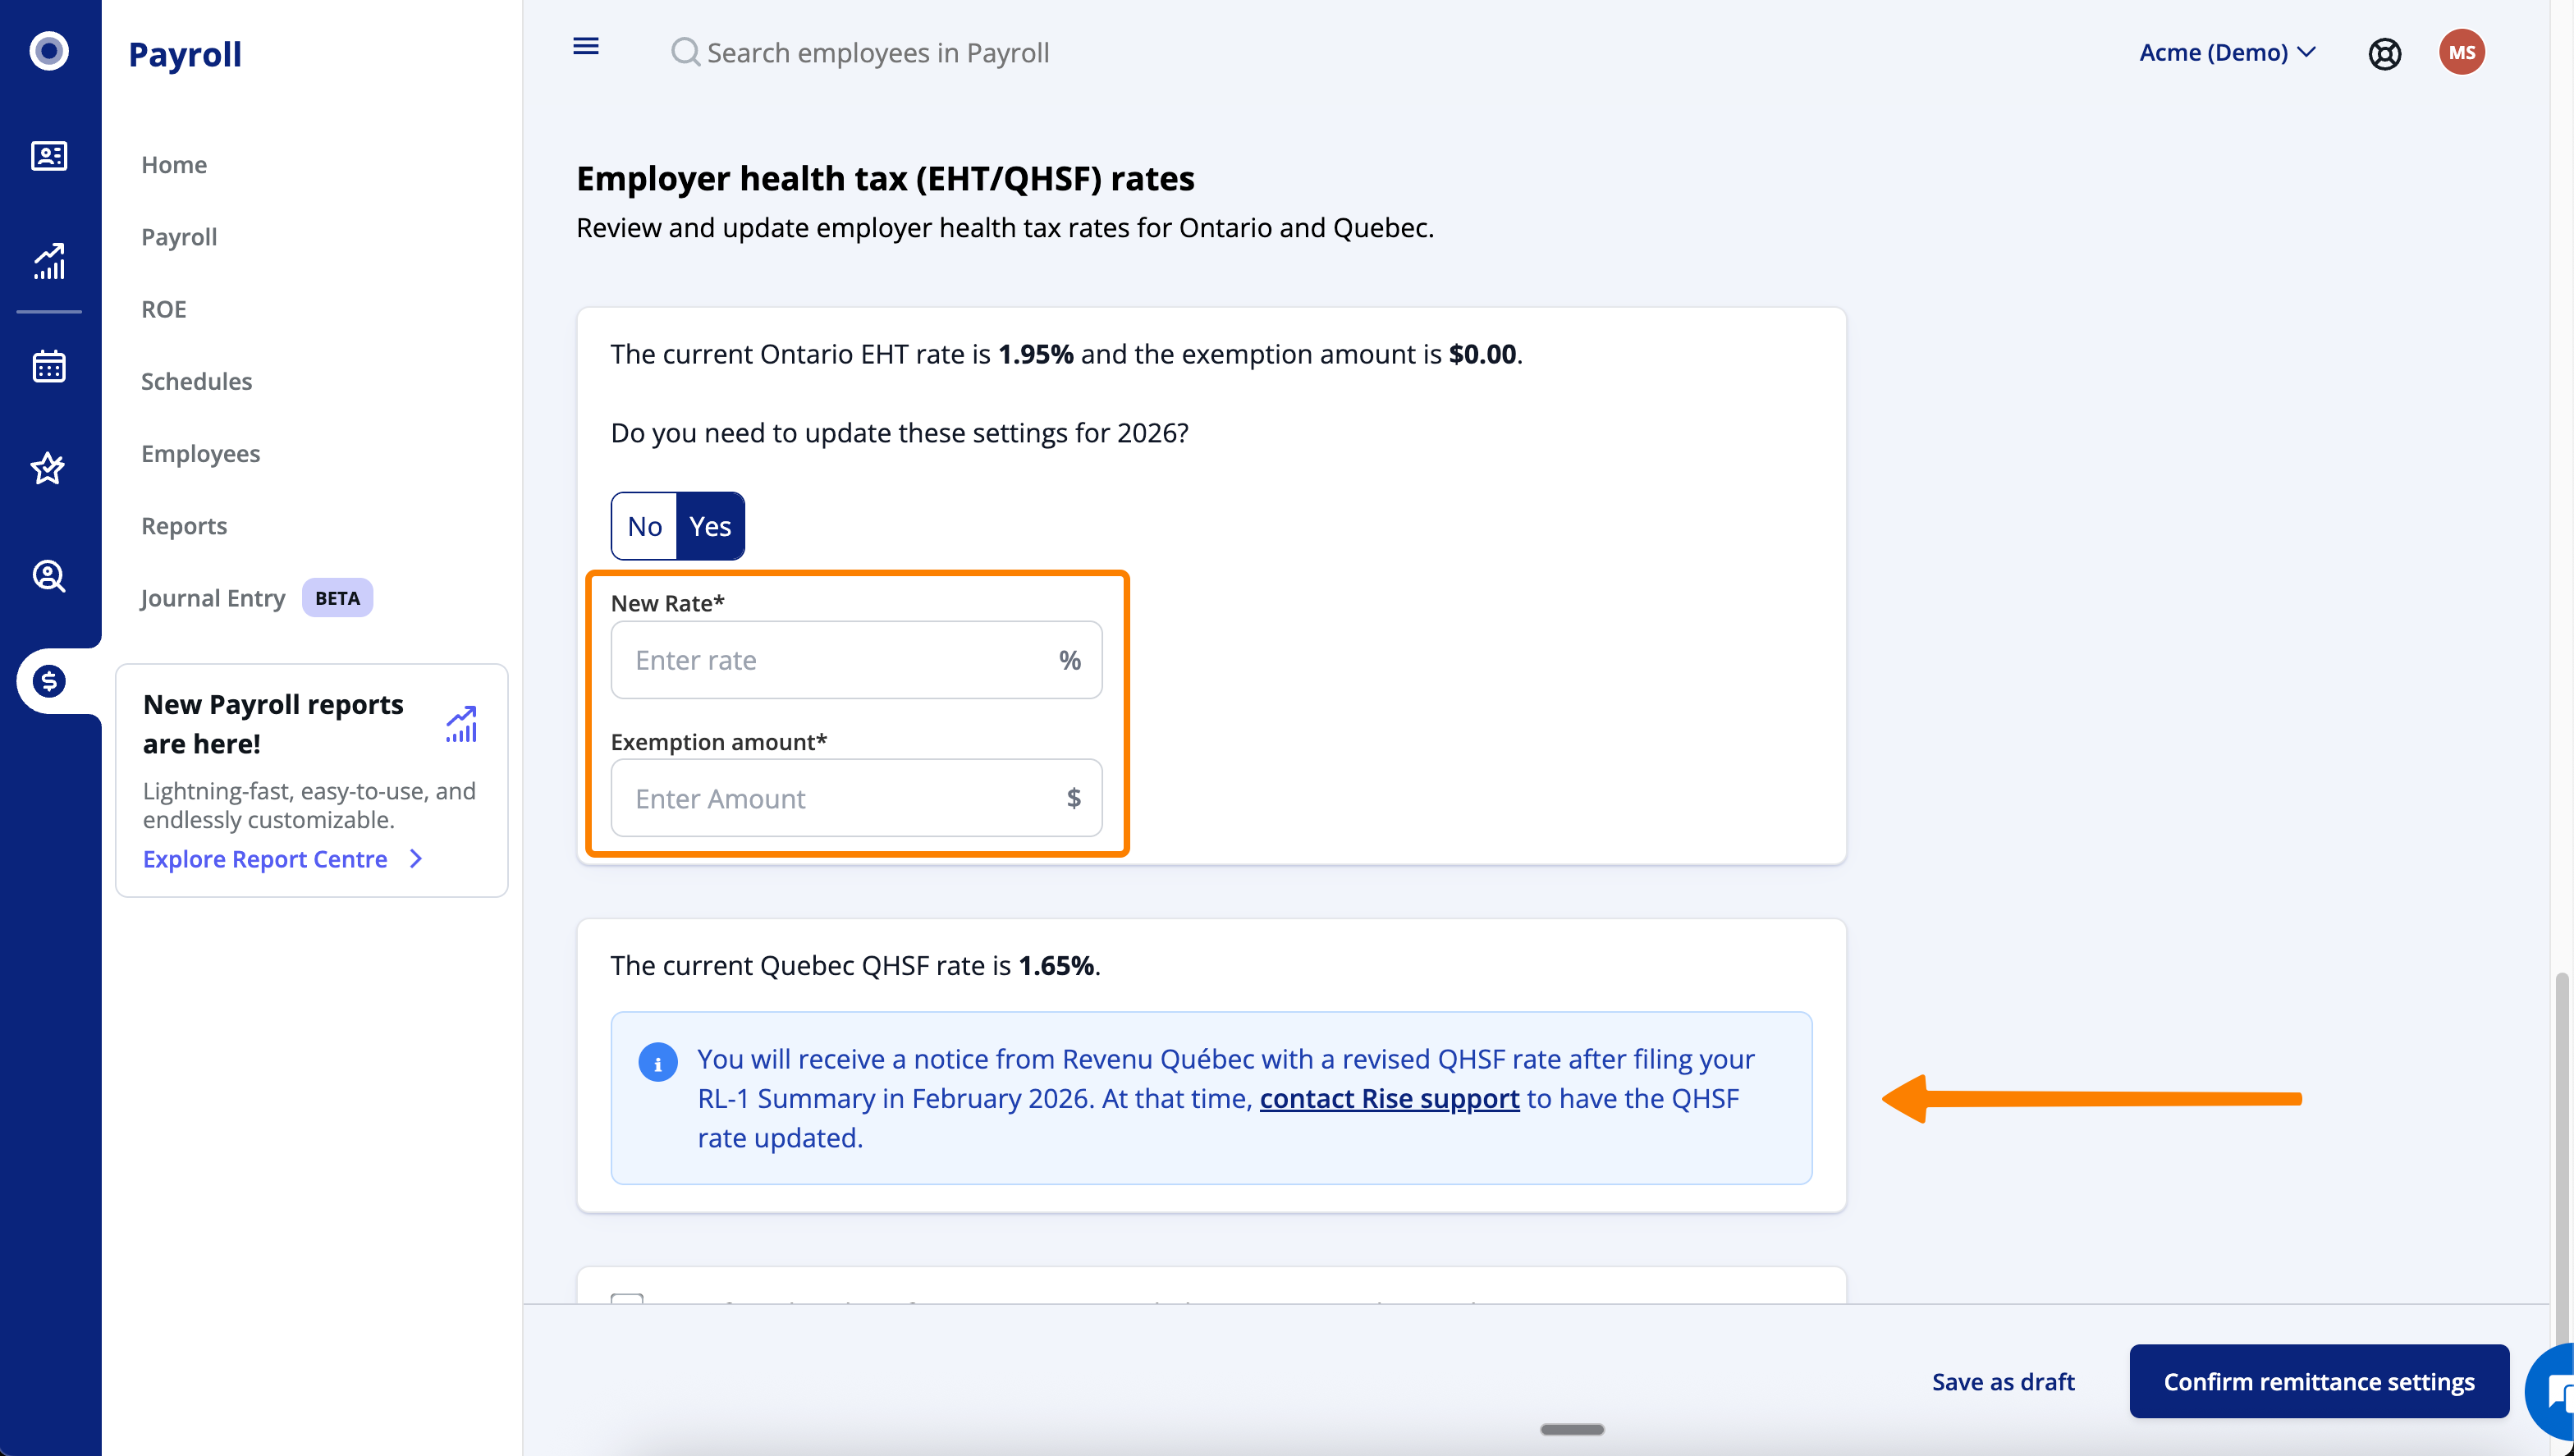
Task: Select Yes for updating EHT settings
Action: click(710, 526)
